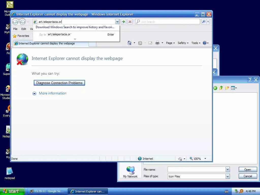Click the Cancel button in dialog
The width and height of the screenshot is (260, 195).
[248, 176]
